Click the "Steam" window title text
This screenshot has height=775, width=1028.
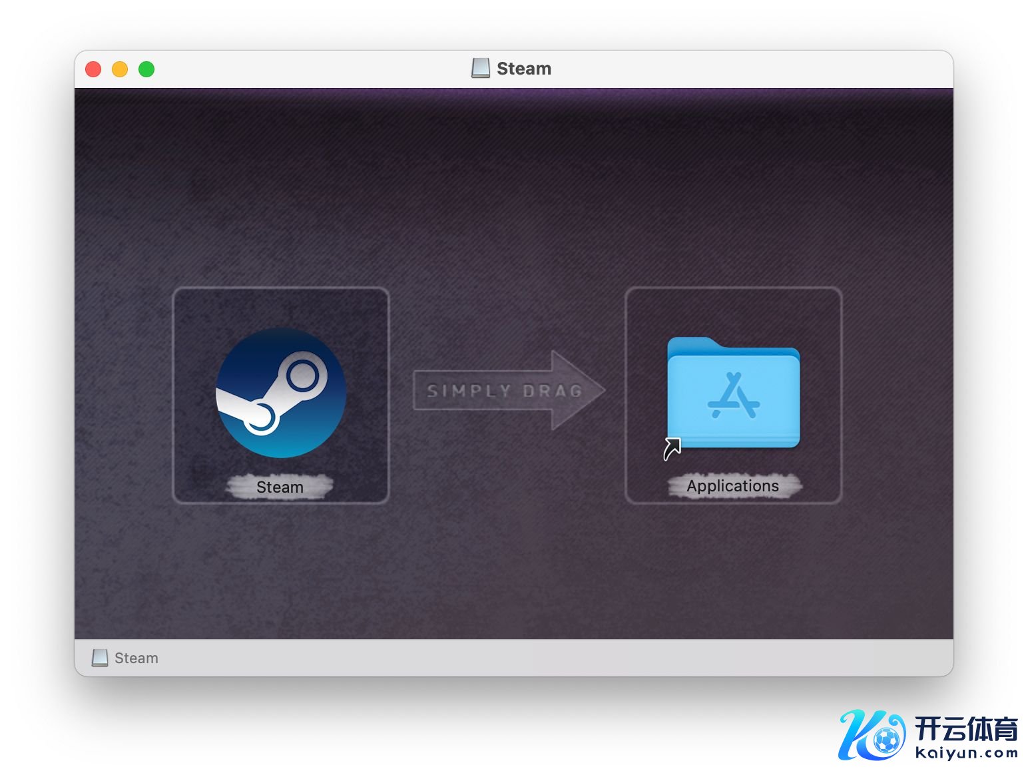524,69
